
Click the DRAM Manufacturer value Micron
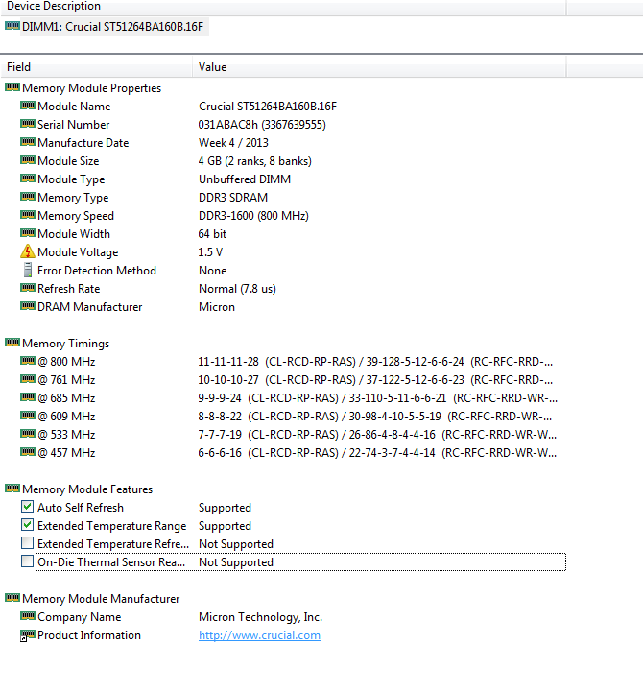[x=217, y=307]
